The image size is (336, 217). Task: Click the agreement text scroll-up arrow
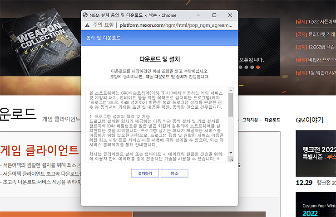point(231,91)
